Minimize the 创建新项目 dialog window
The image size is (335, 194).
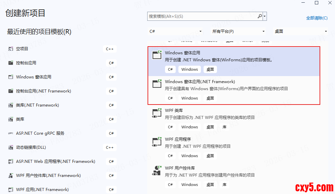(303, 3)
